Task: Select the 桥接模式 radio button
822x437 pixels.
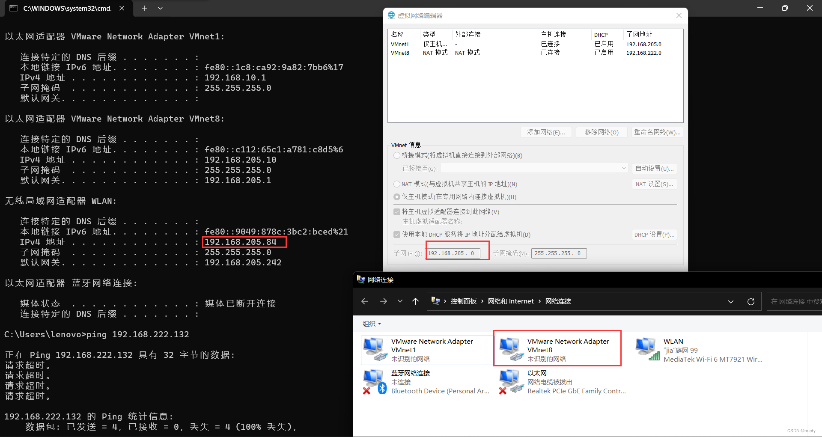Action: tap(397, 155)
